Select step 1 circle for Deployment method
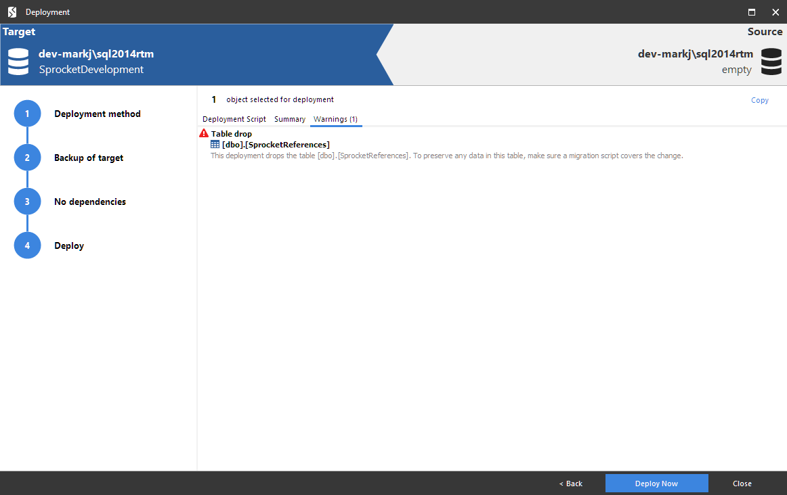 click(27, 113)
